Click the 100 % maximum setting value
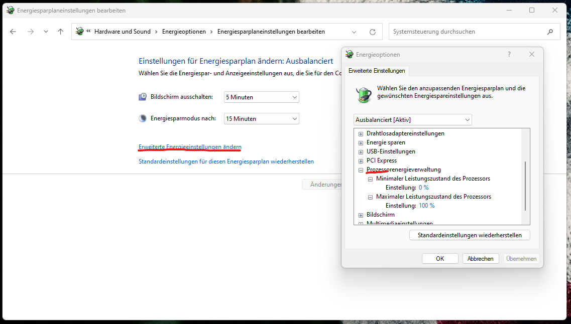571x324 pixels. point(426,206)
